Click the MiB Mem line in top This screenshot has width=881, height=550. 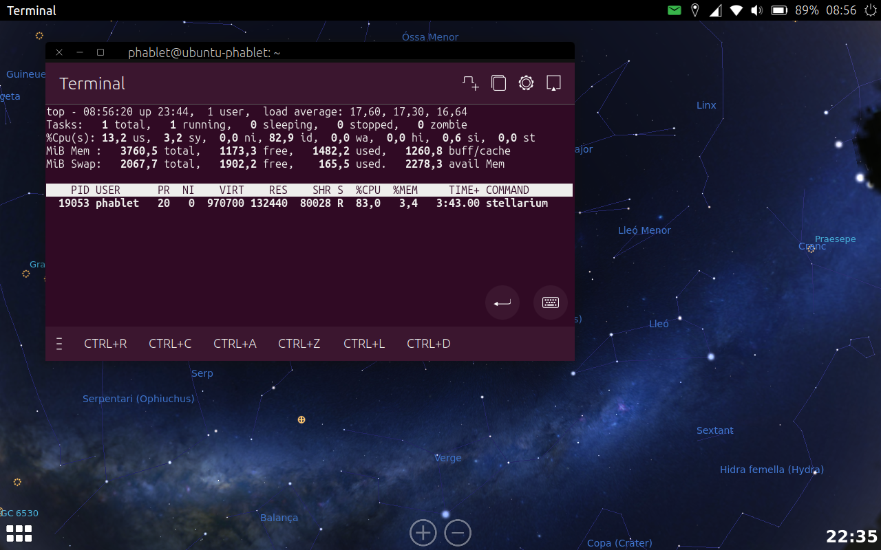(x=278, y=151)
